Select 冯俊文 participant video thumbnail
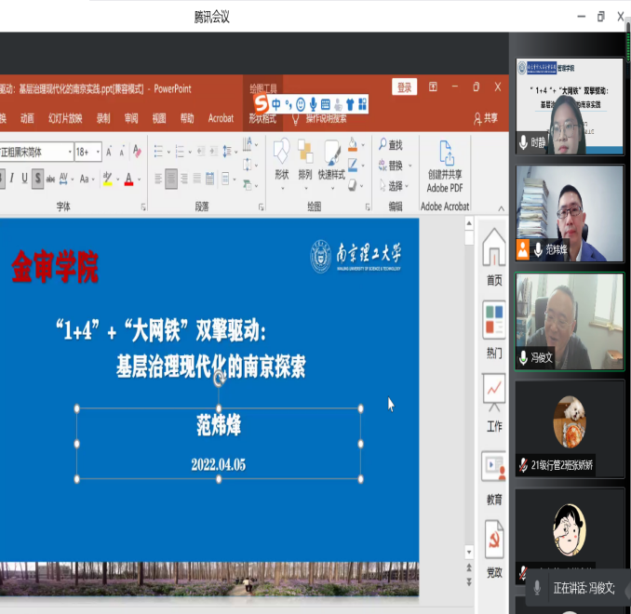The image size is (631, 614). pos(570,321)
